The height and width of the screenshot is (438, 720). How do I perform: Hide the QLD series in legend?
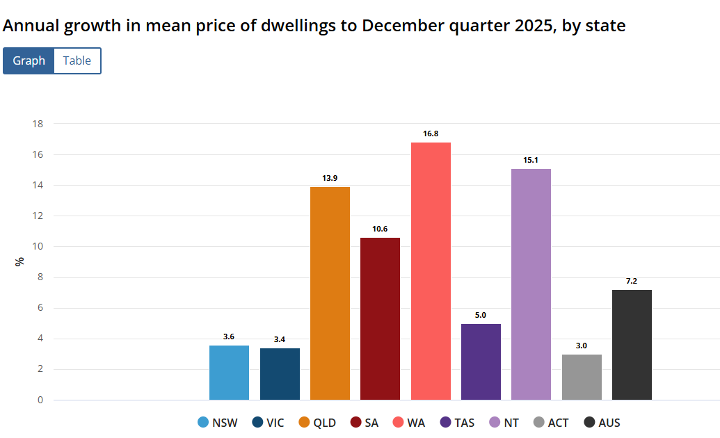318,422
